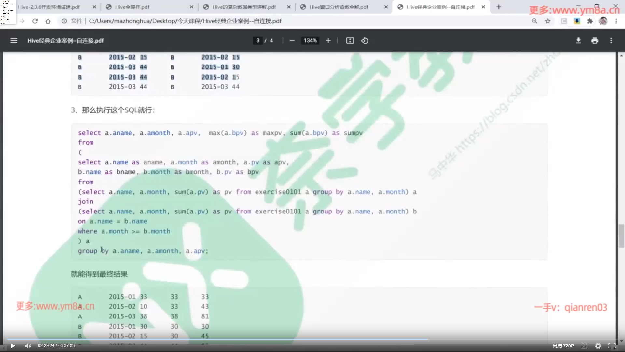This screenshot has height=352, width=625.
Task: Switch to the Hive全操作.pdf tab
Action: click(132, 7)
